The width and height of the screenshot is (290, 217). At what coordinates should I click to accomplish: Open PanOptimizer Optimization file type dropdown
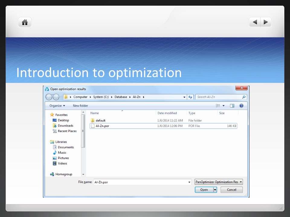(219, 182)
